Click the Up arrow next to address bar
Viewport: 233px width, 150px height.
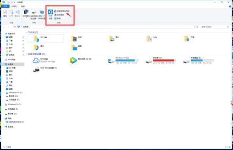pyautogui.click(x=15, y=27)
